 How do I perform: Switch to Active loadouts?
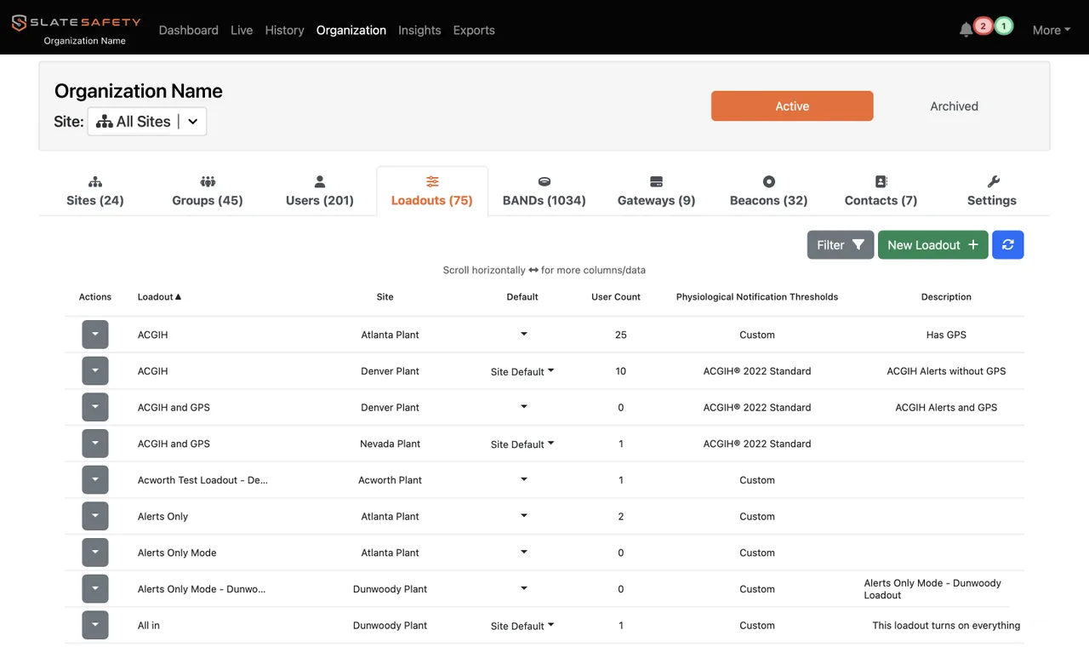[x=792, y=106]
